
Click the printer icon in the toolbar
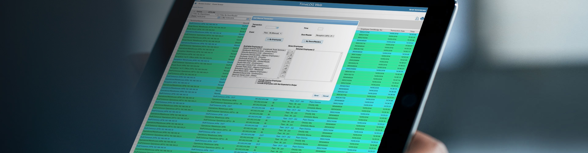[x=422, y=19]
